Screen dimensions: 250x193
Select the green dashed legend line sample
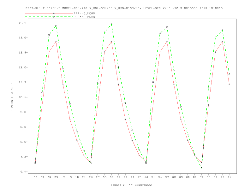[x=49, y=17]
